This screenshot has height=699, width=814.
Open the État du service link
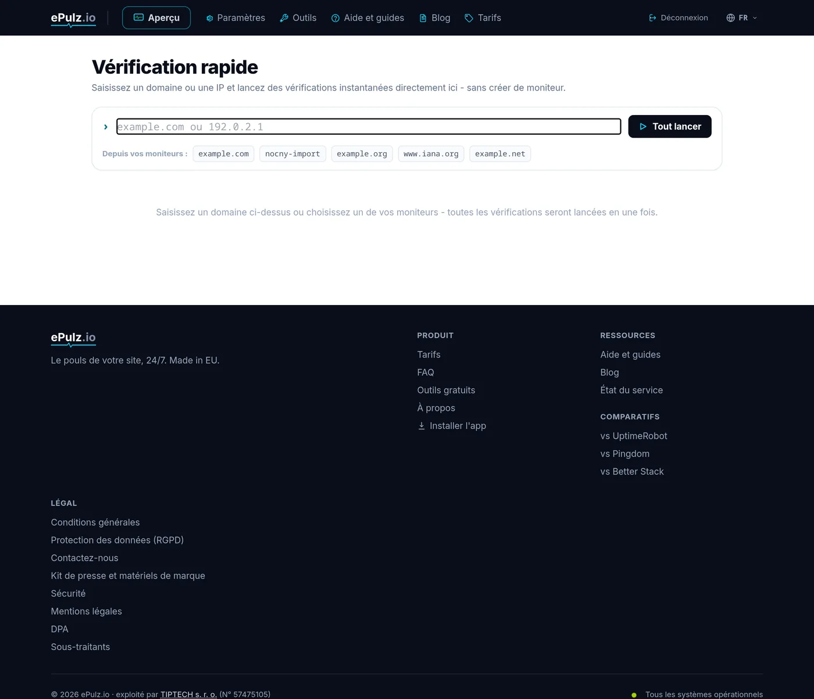tap(631, 390)
